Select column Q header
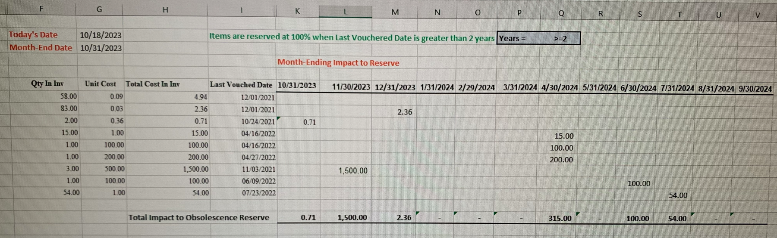 point(561,13)
